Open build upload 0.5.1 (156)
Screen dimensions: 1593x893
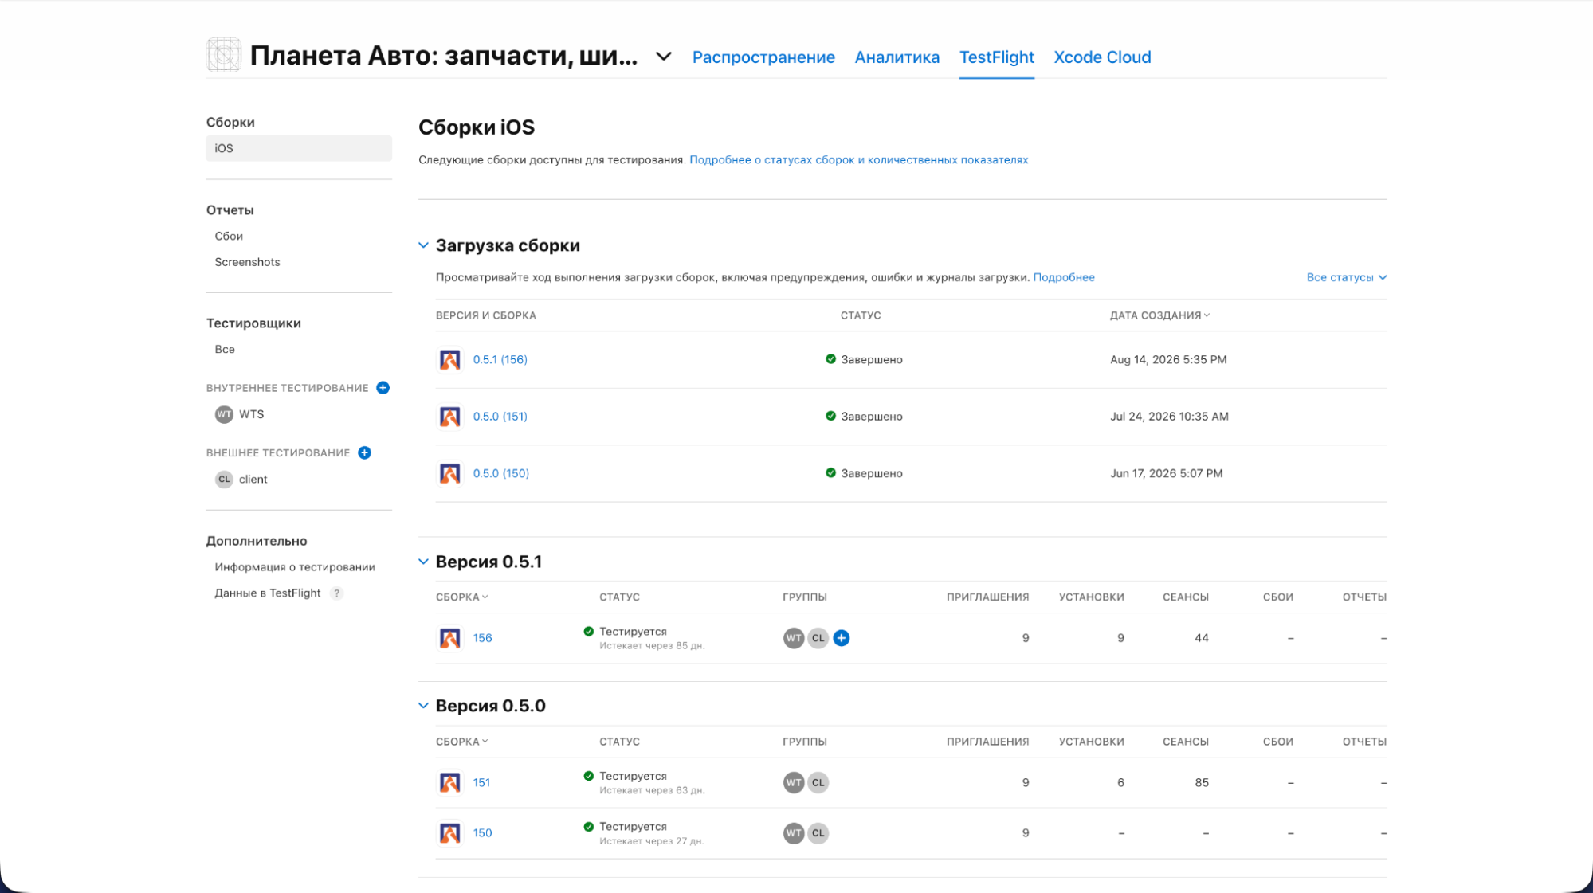pos(500,359)
